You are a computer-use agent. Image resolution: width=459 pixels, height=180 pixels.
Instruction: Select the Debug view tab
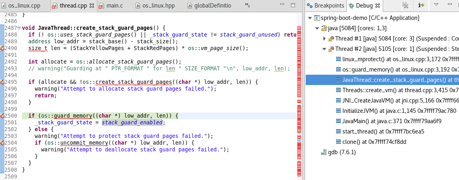[365, 6]
